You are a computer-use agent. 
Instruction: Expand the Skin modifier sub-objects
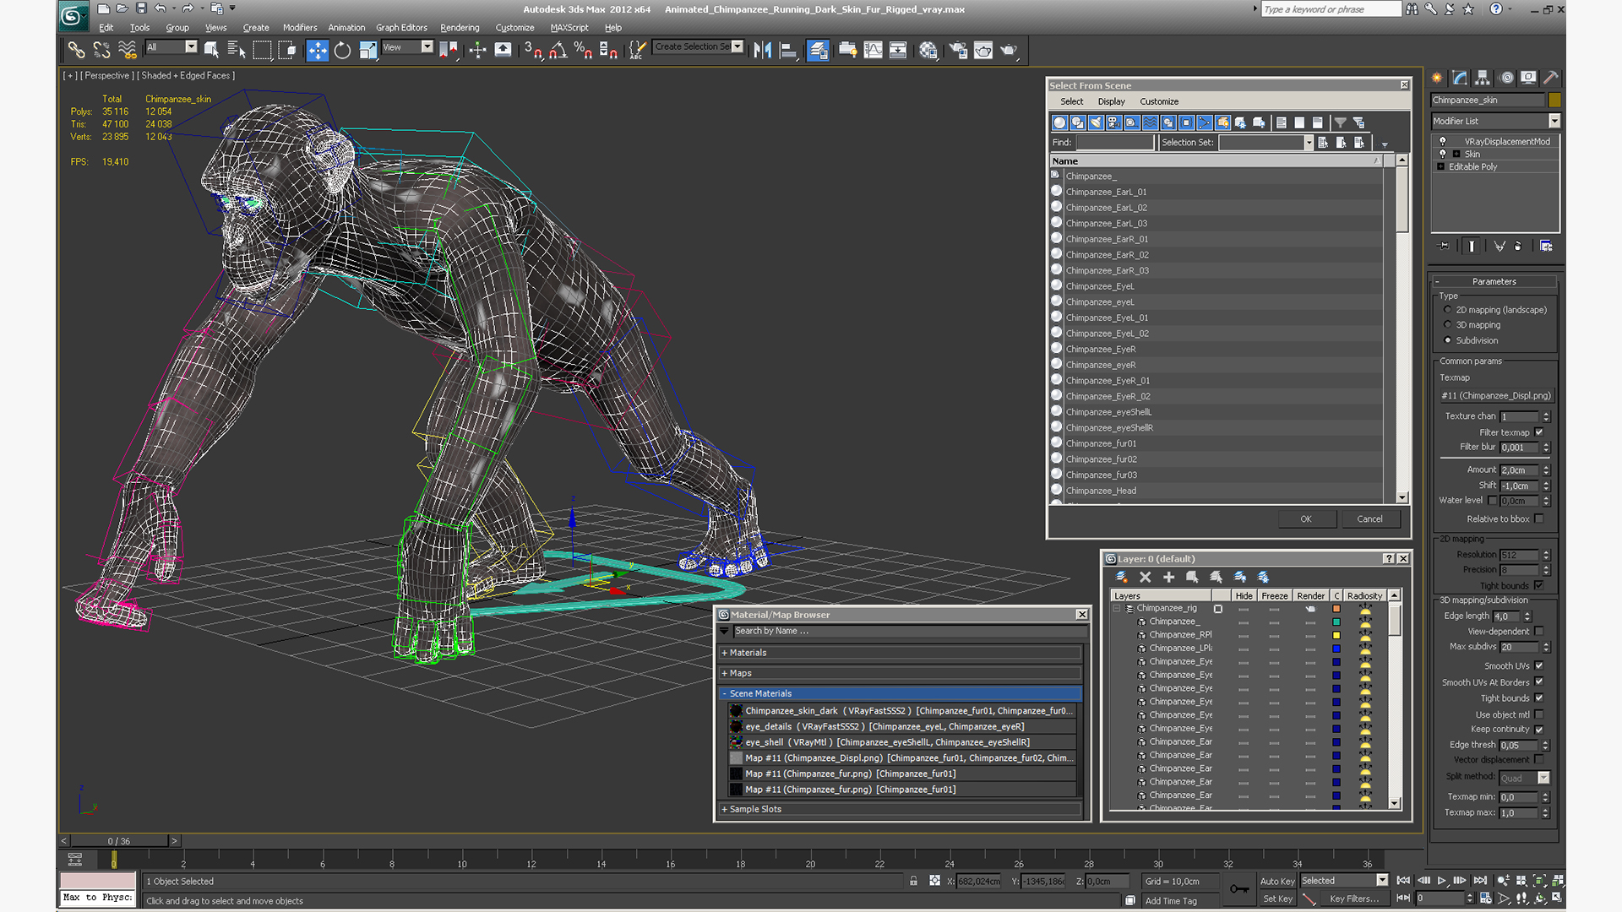[1456, 154]
